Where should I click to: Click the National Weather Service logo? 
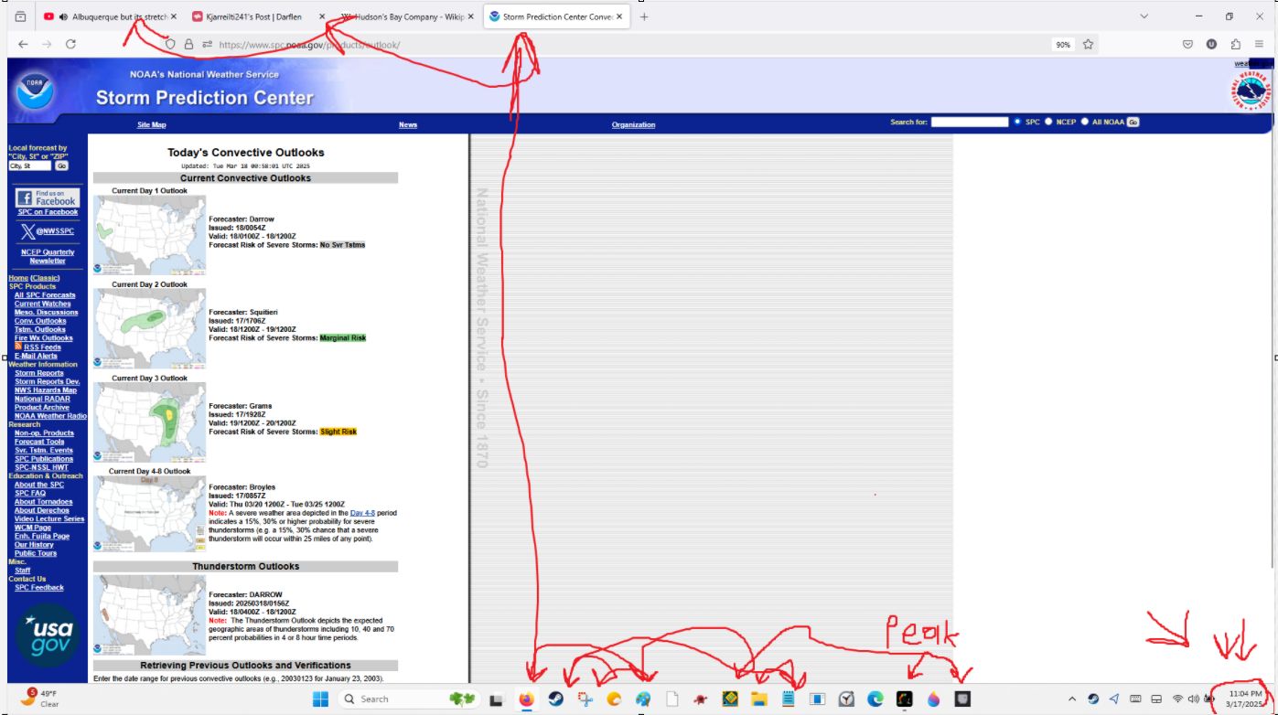click(x=1251, y=91)
